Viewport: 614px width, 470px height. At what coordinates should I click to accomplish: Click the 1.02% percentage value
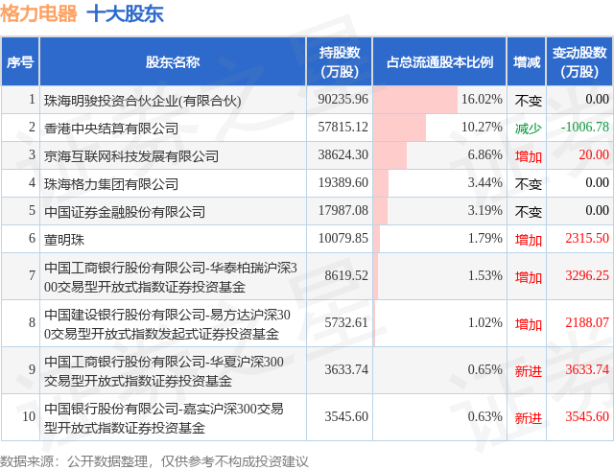(484, 322)
